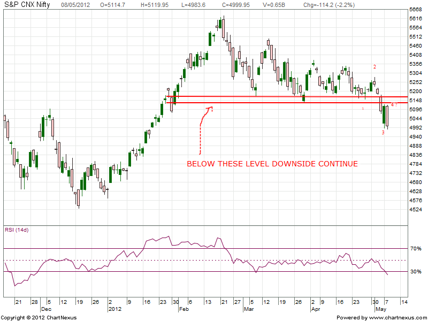
Task: Click the 5148 price axis label
Action: pyautogui.click(x=416, y=100)
